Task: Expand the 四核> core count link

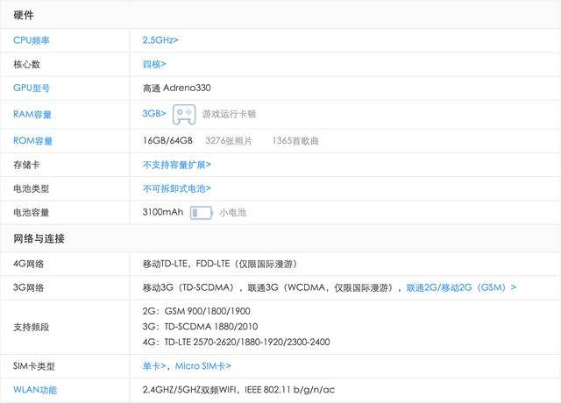Action: (x=154, y=64)
